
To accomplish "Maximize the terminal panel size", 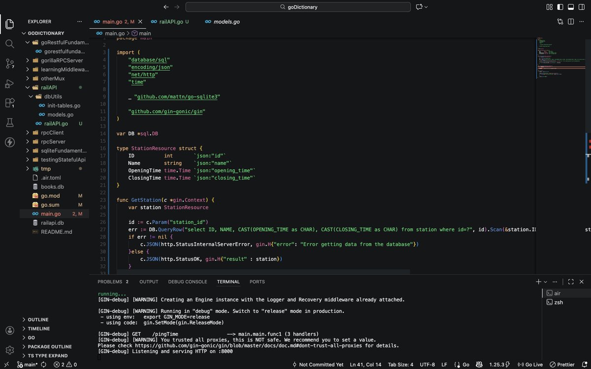I will 571,282.
